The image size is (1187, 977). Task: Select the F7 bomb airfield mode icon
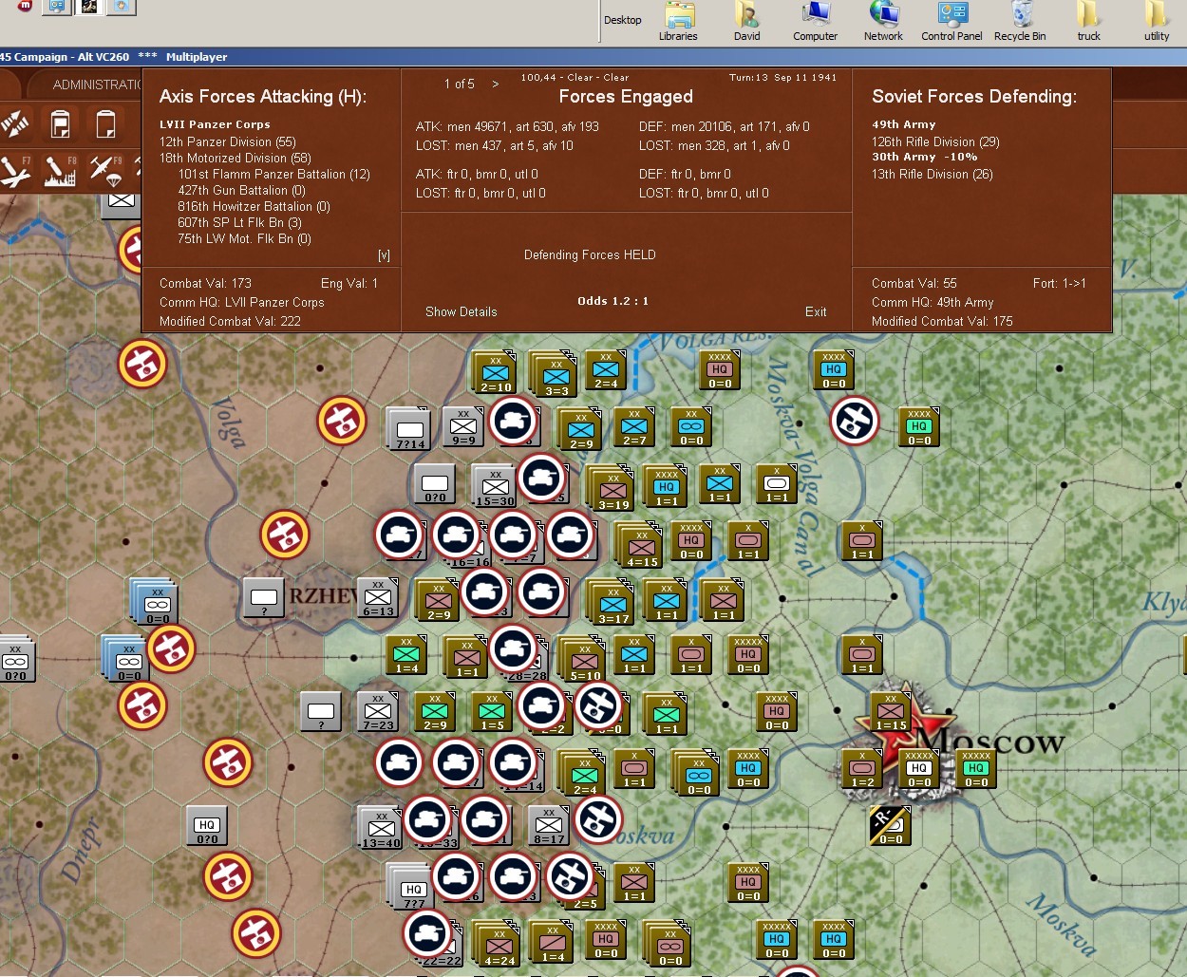tap(15, 172)
